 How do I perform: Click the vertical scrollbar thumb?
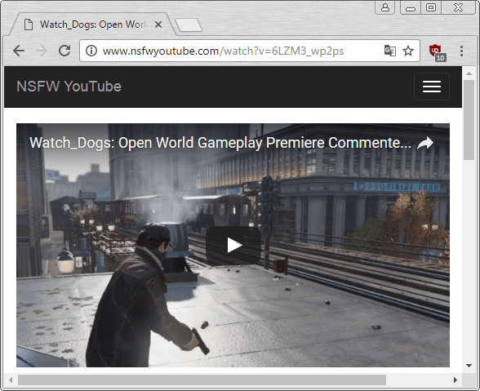(469, 120)
